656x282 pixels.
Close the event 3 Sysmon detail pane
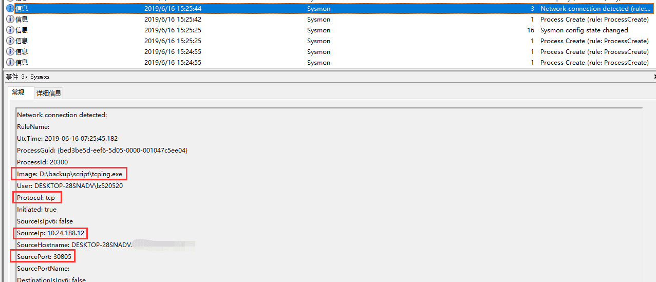[x=654, y=77]
